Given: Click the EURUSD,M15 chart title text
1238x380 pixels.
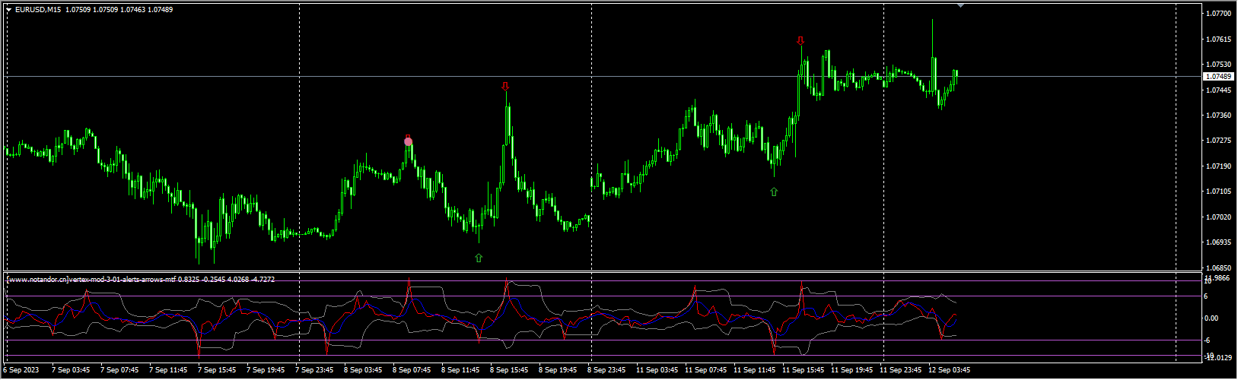Looking at the screenshot, I should (x=38, y=10).
